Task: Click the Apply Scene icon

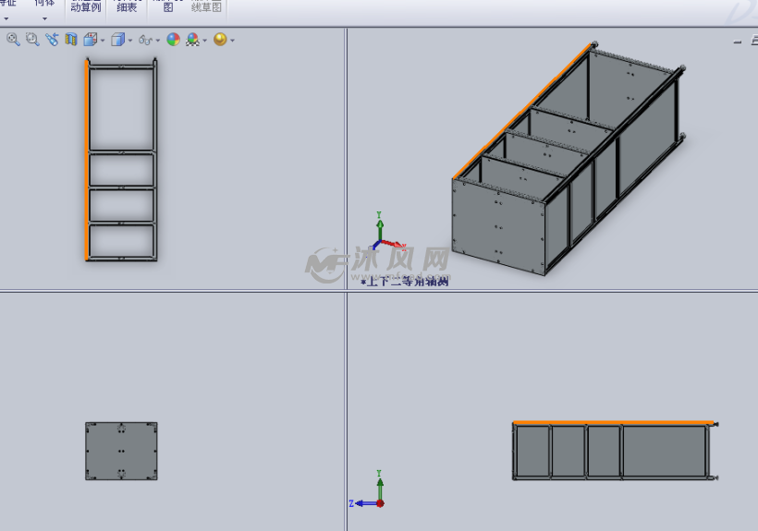Action: (192, 40)
